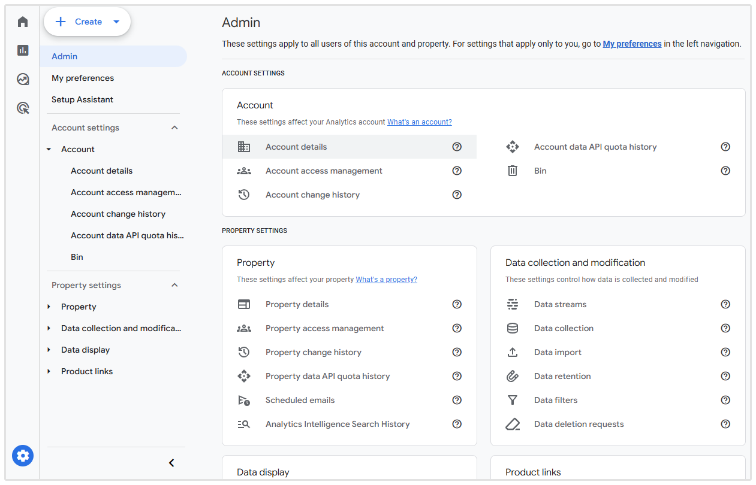Click help icon next to Scheduled emails

[x=457, y=400]
